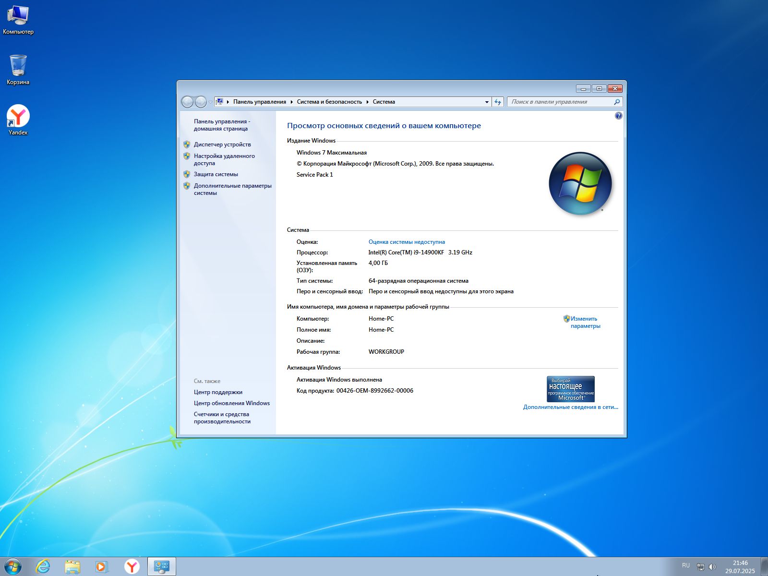Open Защита системы link
This screenshot has width=768, height=576.
pyautogui.click(x=216, y=174)
